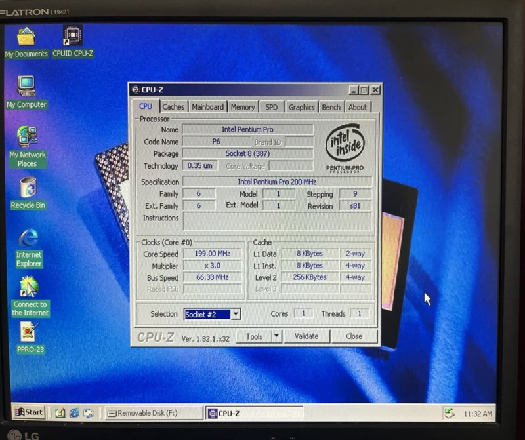525x440 pixels.
Task: Click the Validate button
Action: (x=306, y=336)
